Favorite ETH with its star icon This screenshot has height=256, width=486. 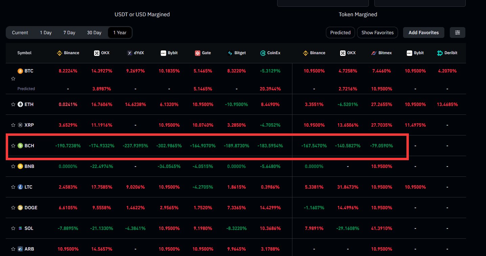pyautogui.click(x=13, y=104)
